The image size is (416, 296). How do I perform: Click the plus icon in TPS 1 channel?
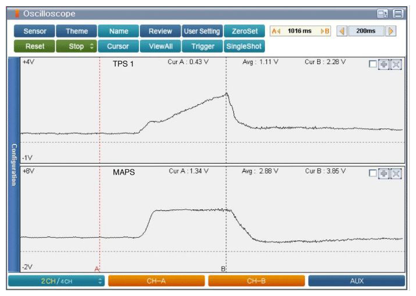384,64
